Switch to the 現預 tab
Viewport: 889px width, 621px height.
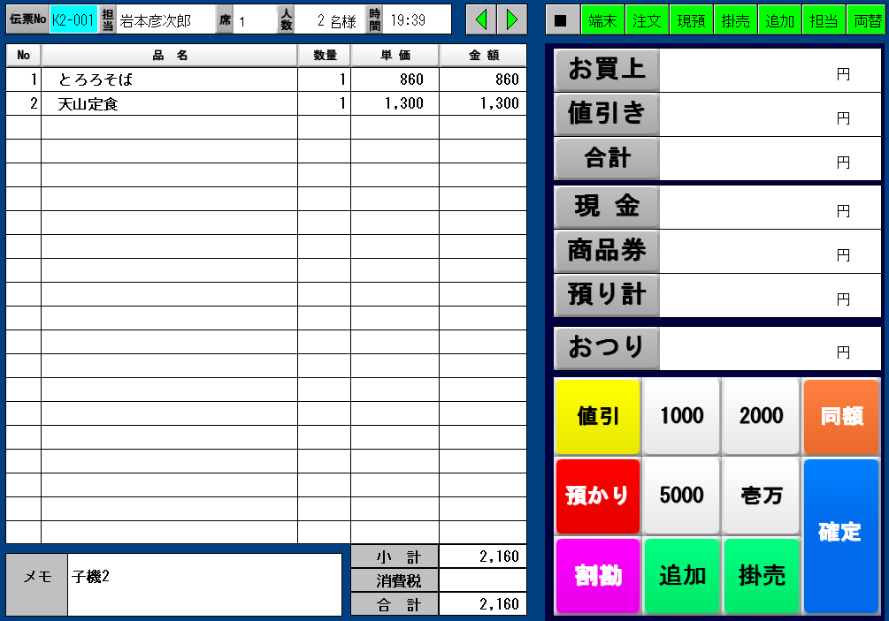691,20
